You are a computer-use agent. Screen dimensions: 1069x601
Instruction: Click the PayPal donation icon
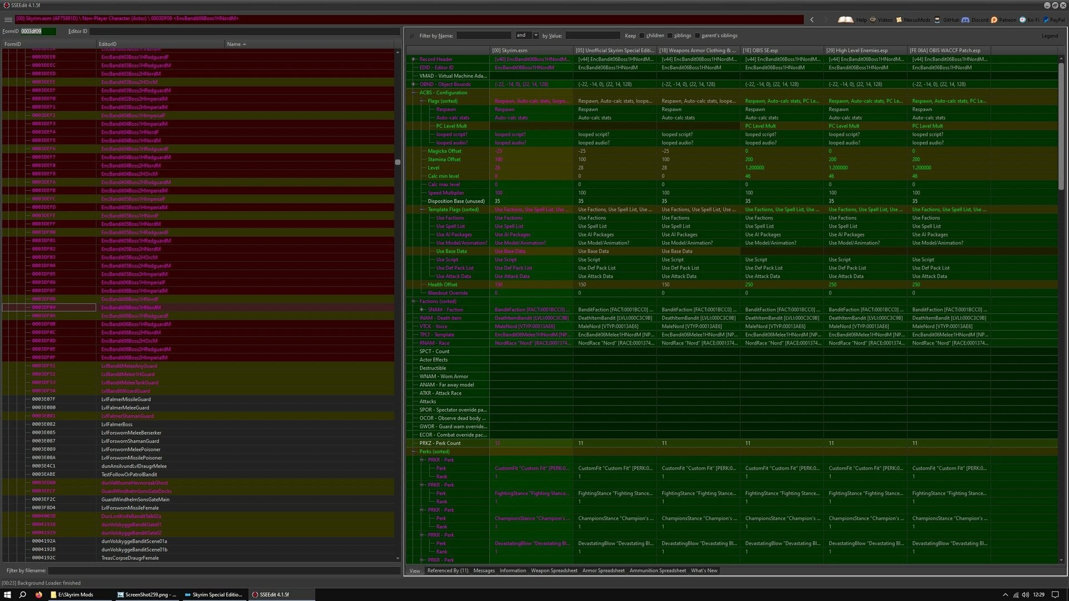point(1046,20)
